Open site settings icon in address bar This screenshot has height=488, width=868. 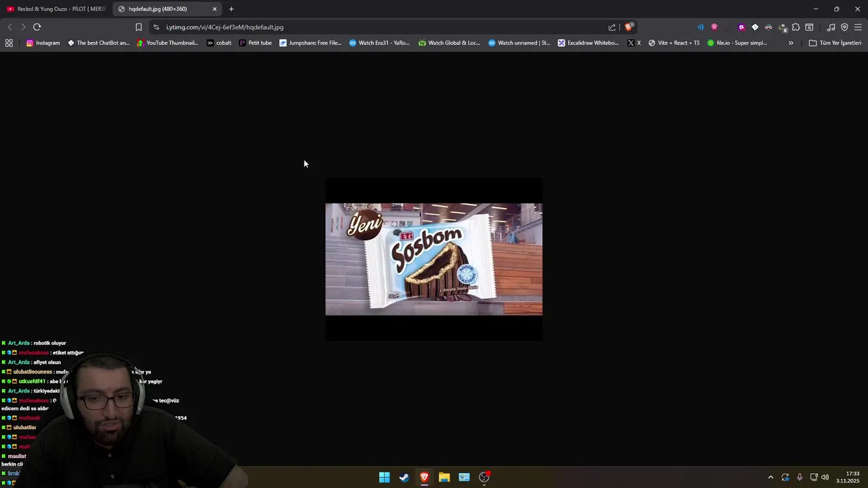pyautogui.click(x=156, y=27)
